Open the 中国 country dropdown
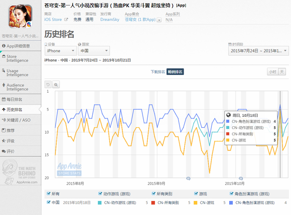Viewport: 291px width, 215px height. coord(94,51)
